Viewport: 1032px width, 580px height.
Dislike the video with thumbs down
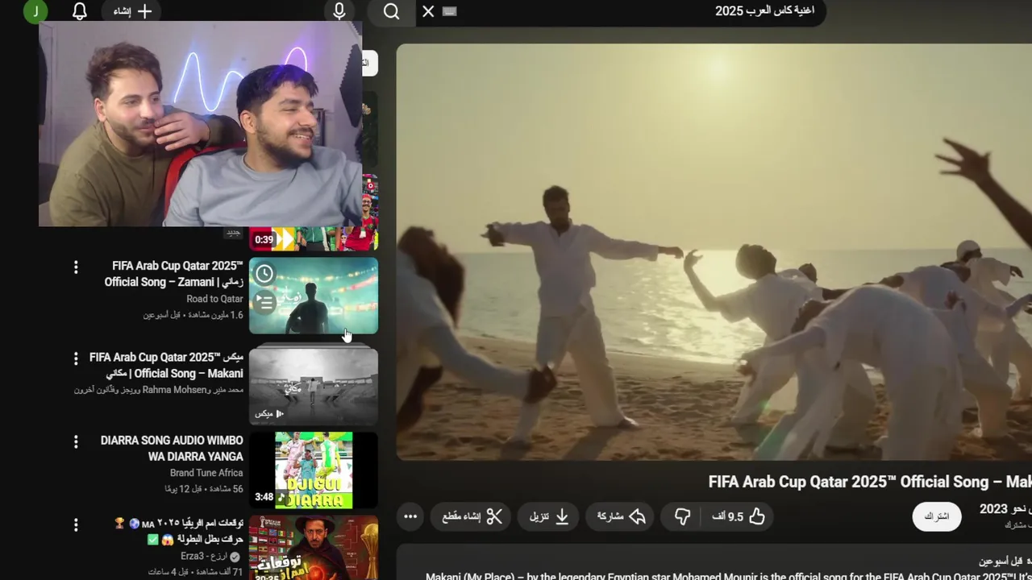click(x=682, y=516)
